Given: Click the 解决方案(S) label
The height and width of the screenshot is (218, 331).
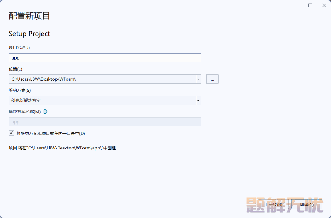Looking at the screenshot, I should pos(19,90).
